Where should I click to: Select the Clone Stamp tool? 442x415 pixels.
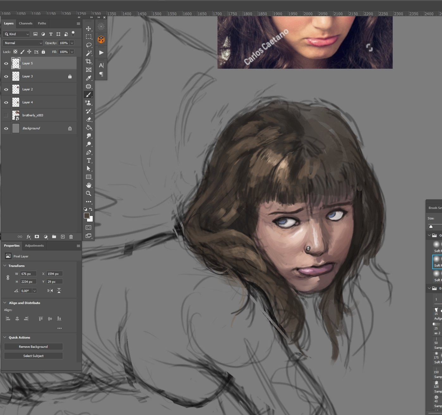(x=89, y=103)
